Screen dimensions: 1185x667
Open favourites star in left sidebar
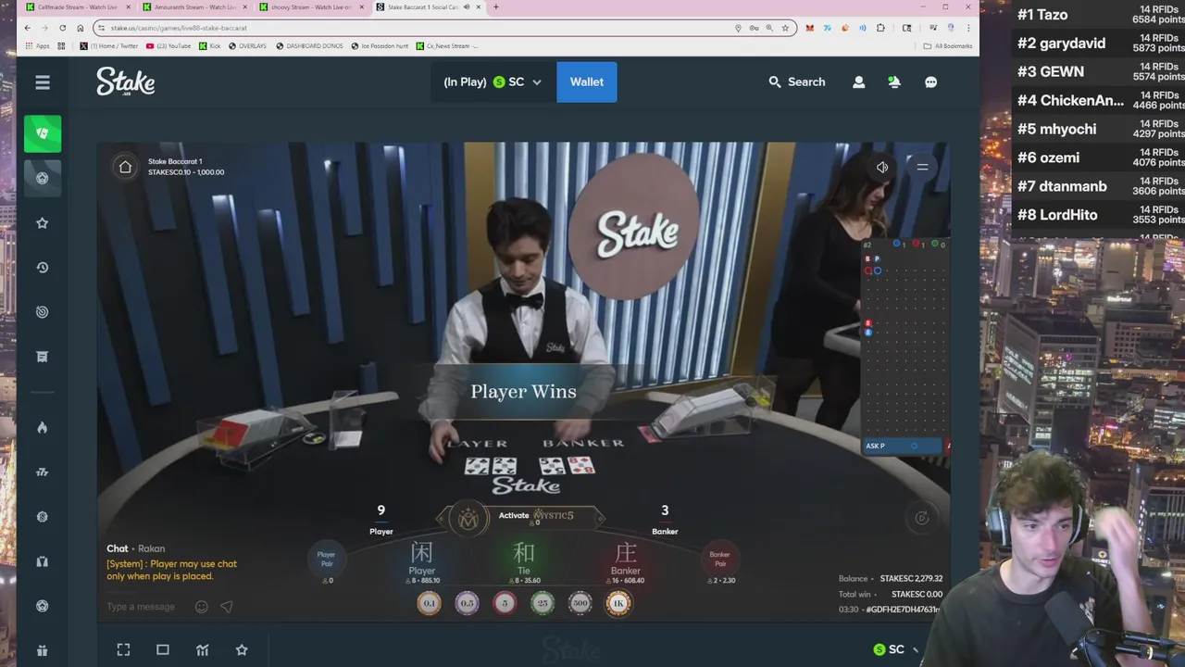[x=43, y=222]
